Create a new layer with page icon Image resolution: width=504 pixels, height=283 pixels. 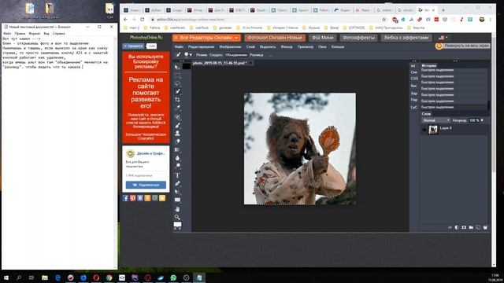click(x=478, y=227)
